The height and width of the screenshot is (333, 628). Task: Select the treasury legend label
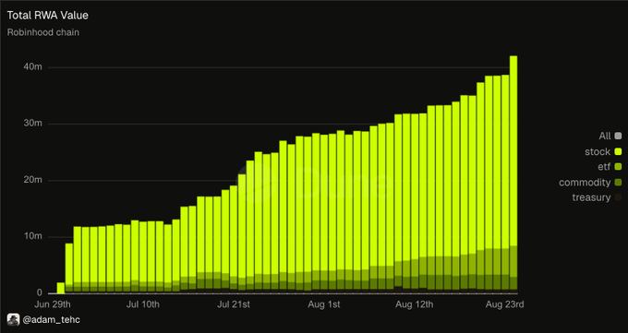591,197
